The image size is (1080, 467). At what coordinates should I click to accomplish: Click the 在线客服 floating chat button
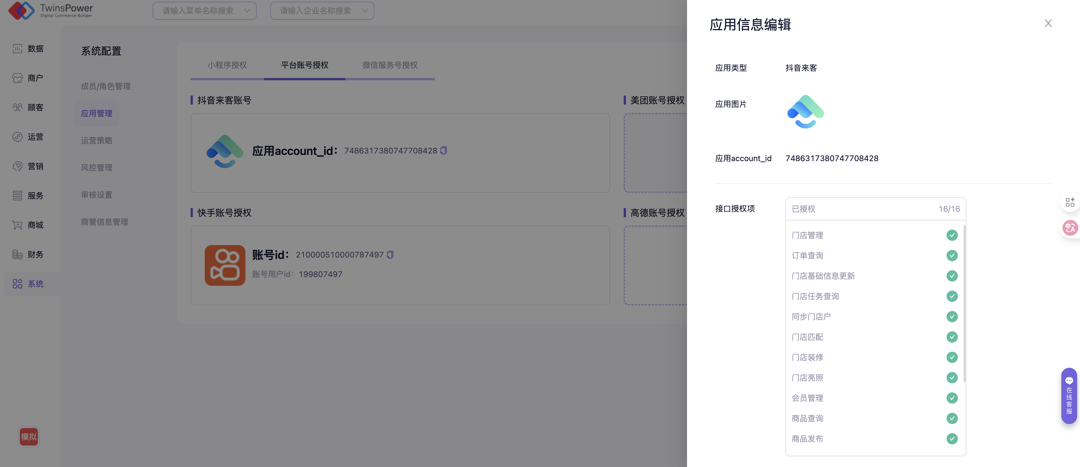[x=1069, y=396]
